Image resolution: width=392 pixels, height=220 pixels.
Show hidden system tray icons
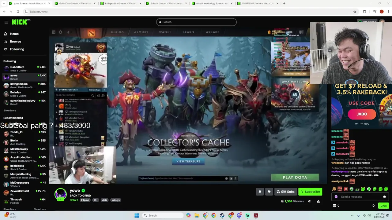[x=352, y=215]
